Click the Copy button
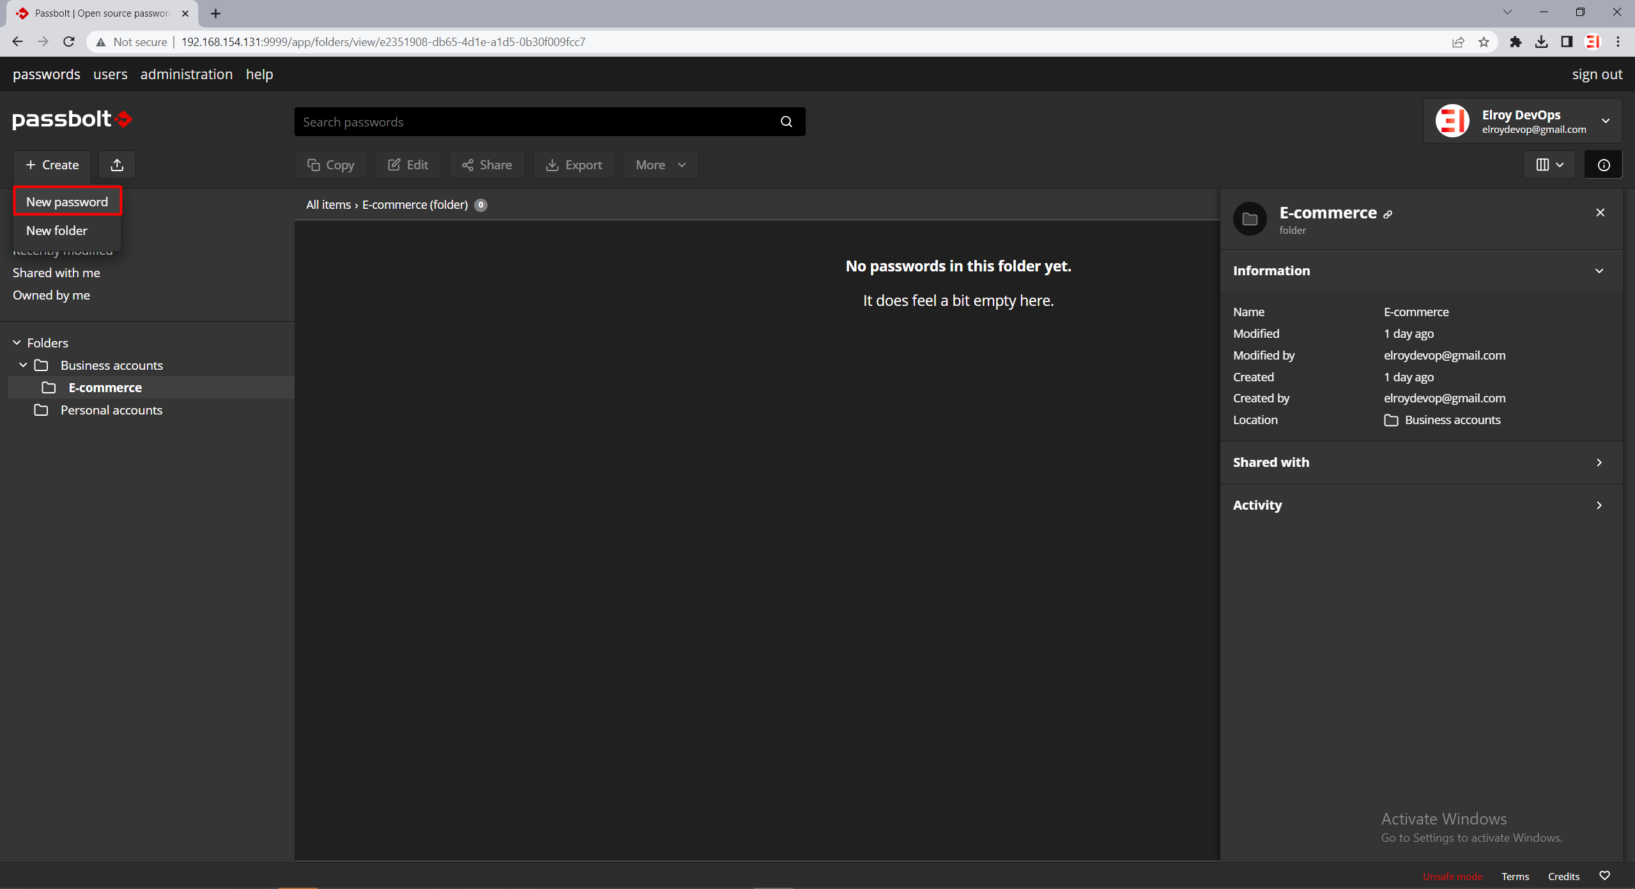1635x889 pixels. click(331, 165)
